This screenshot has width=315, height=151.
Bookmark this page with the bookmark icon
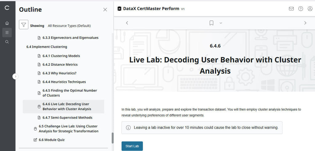[x=211, y=23]
